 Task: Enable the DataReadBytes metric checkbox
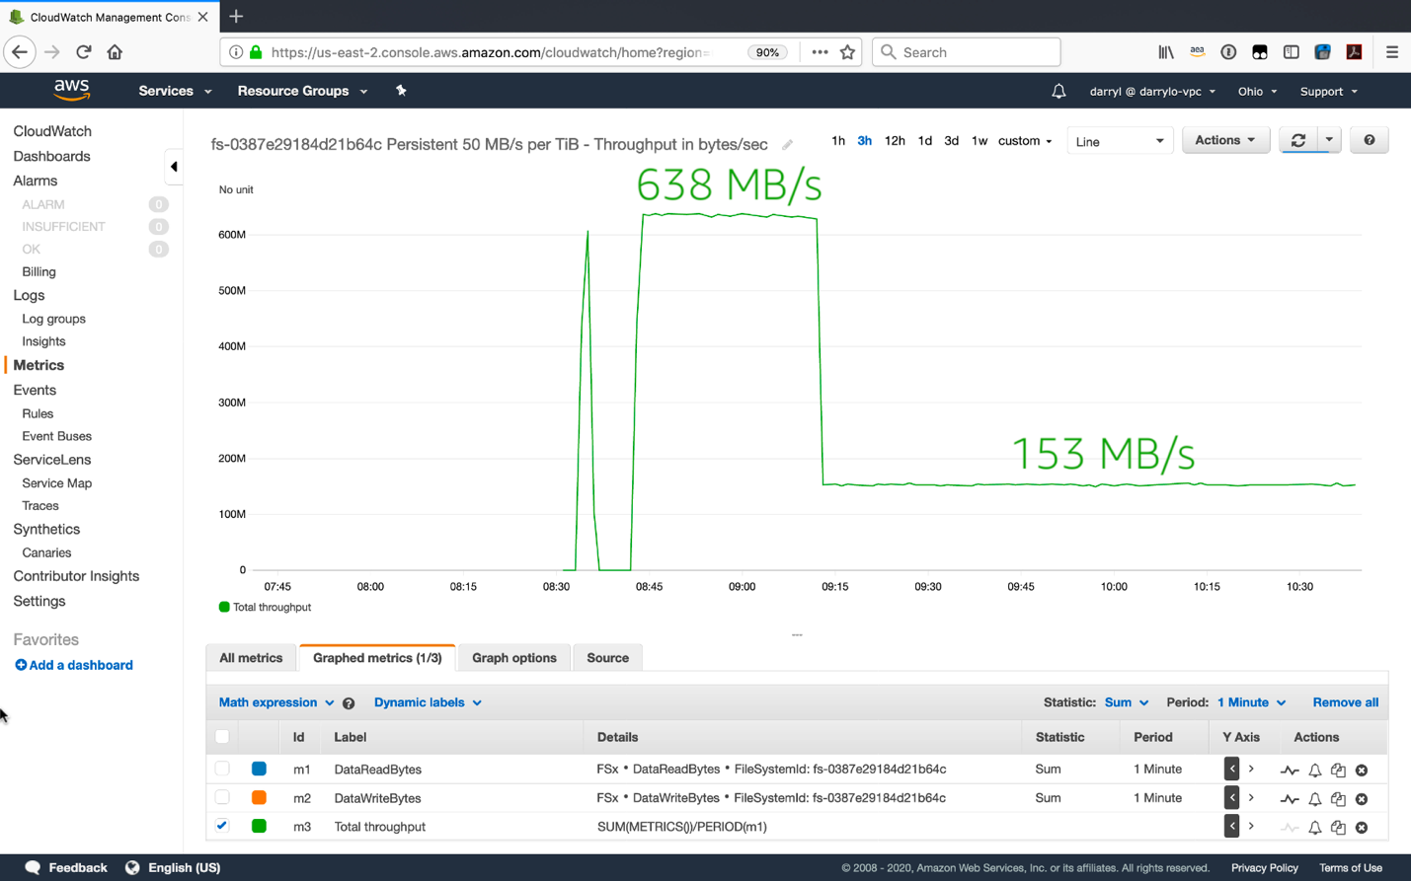click(x=222, y=769)
